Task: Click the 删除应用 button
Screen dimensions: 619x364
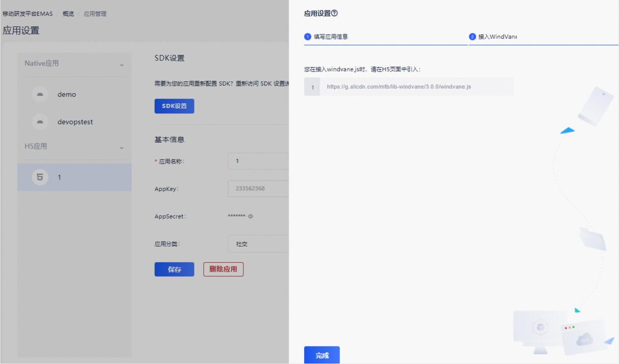Action: (x=223, y=270)
